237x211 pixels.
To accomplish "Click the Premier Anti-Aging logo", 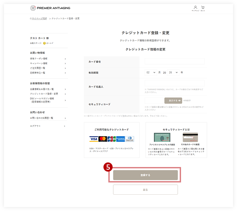I will (50, 8).
